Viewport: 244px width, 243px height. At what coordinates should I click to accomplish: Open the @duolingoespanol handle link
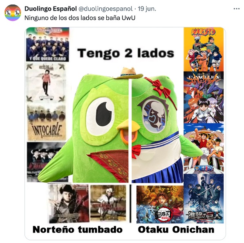pyautogui.click(x=105, y=9)
